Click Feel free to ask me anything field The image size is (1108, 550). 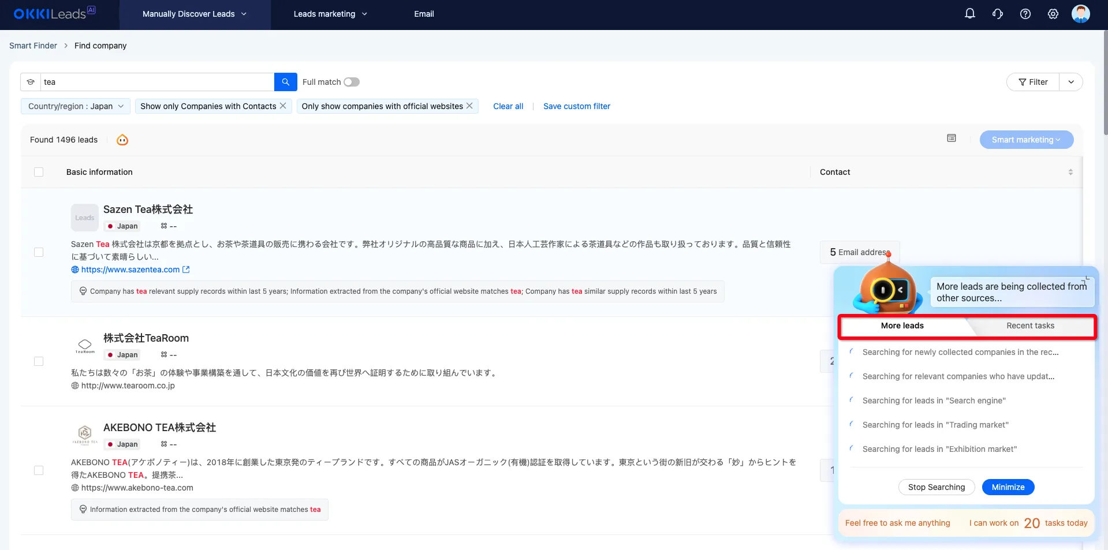pos(898,523)
